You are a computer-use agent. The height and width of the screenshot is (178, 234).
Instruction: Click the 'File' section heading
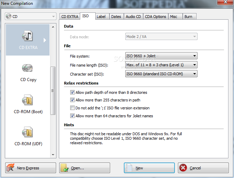pyautogui.click(x=67, y=46)
